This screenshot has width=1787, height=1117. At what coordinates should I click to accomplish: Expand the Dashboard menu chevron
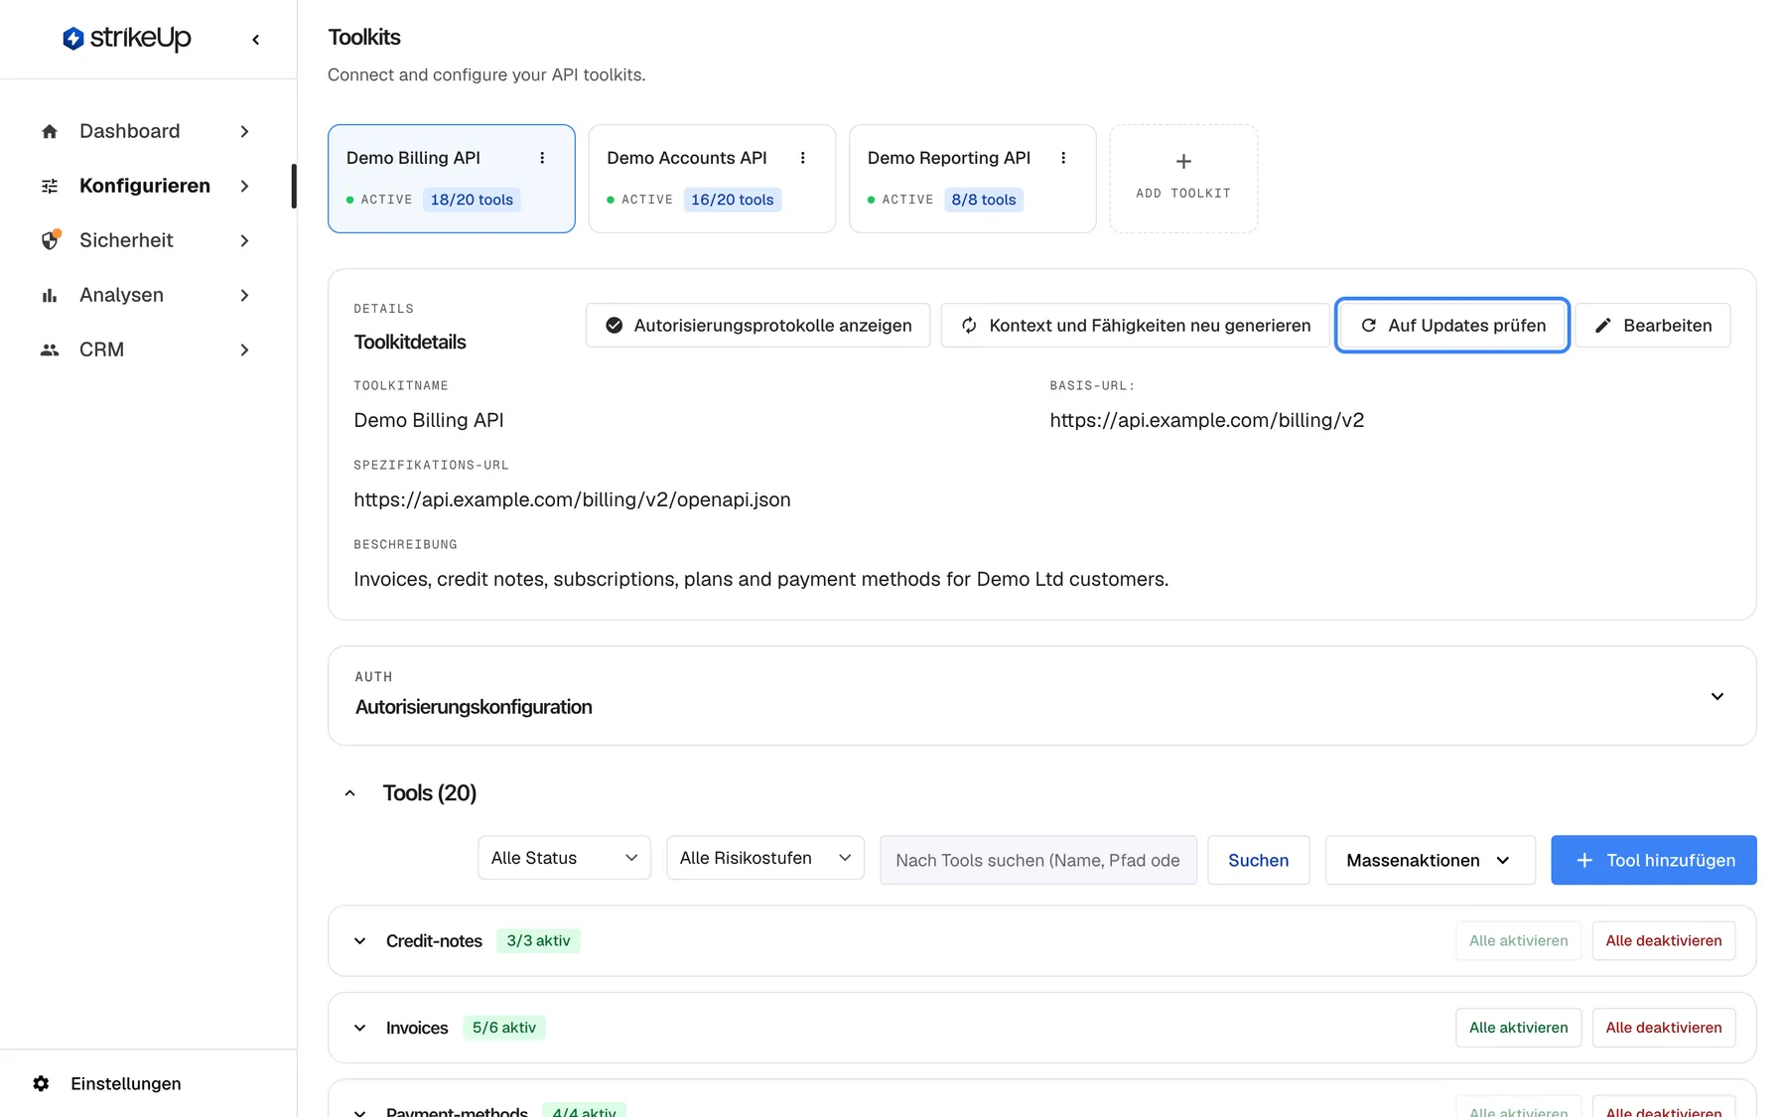(x=244, y=131)
